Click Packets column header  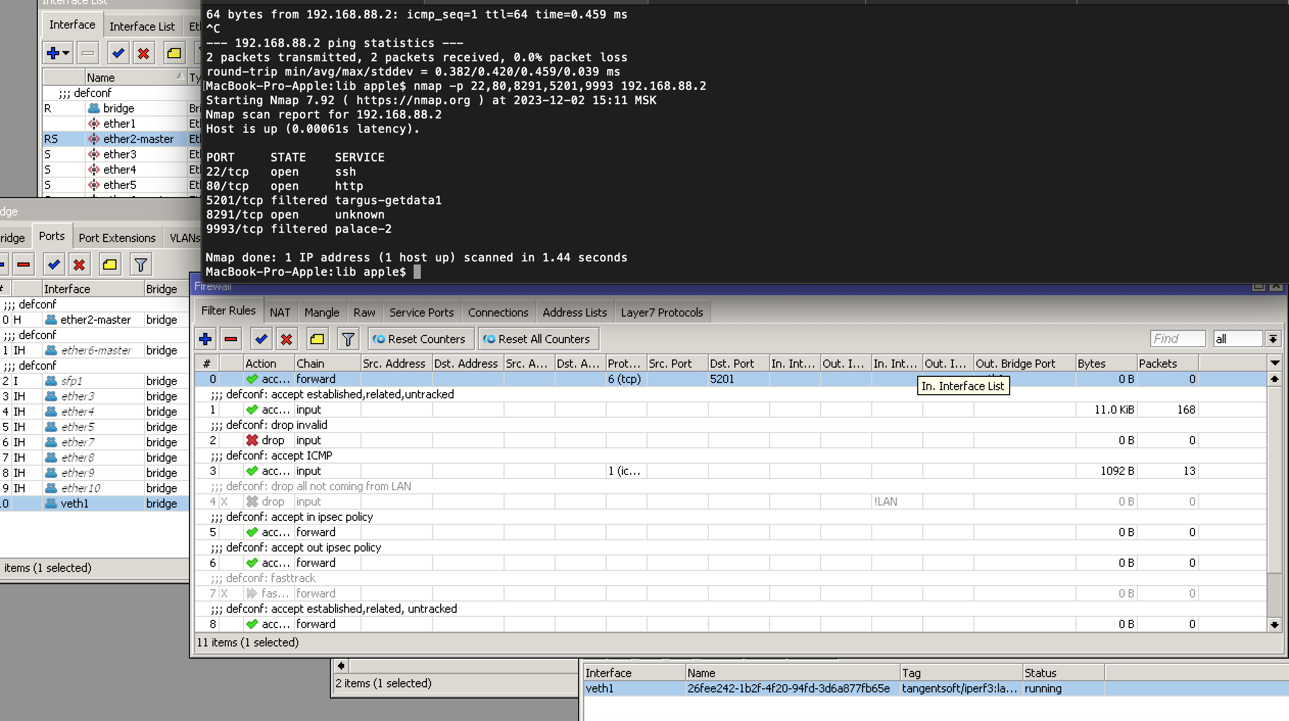pos(1167,364)
